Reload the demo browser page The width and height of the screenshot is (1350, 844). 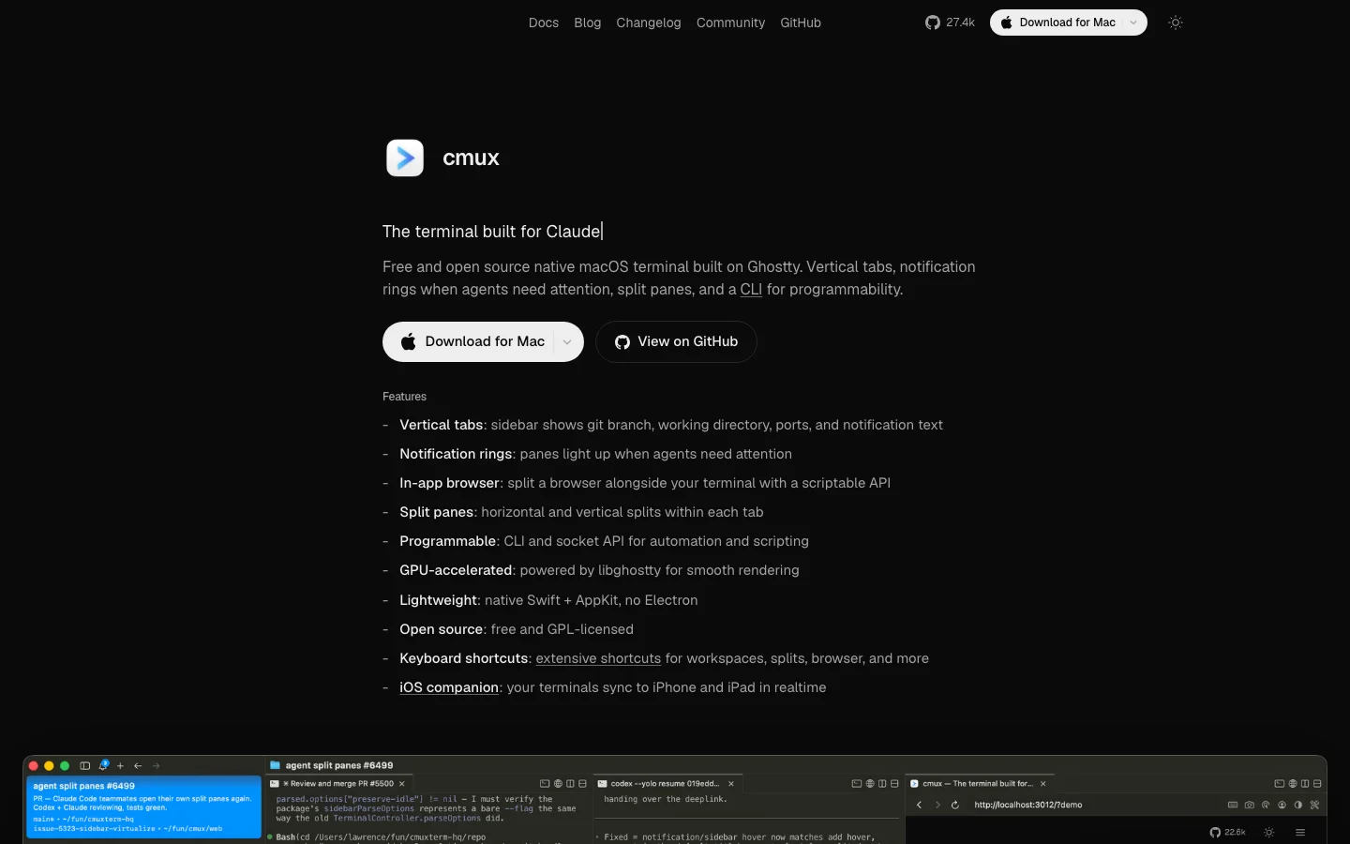tap(955, 805)
